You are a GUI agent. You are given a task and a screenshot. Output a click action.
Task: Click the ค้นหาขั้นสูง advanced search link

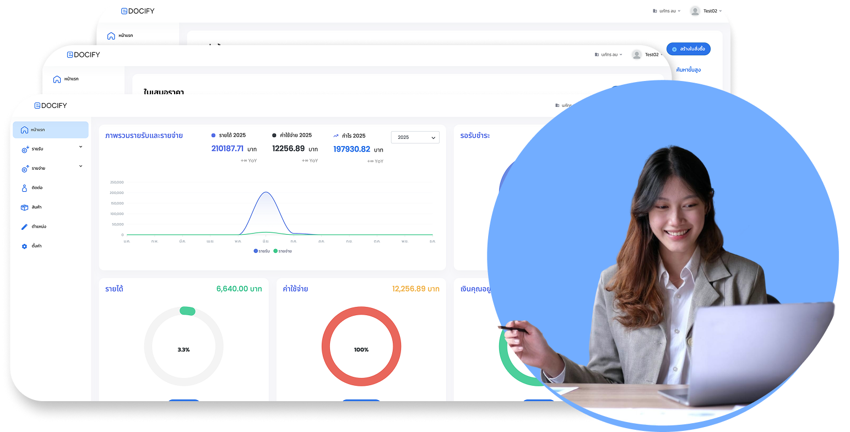click(688, 69)
